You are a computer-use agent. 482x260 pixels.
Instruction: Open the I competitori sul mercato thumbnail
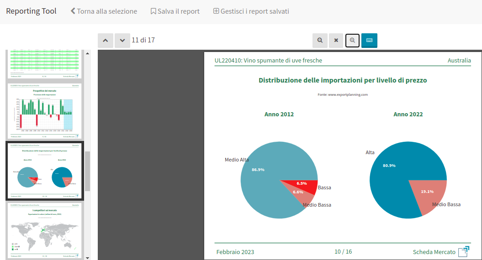point(45,231)
